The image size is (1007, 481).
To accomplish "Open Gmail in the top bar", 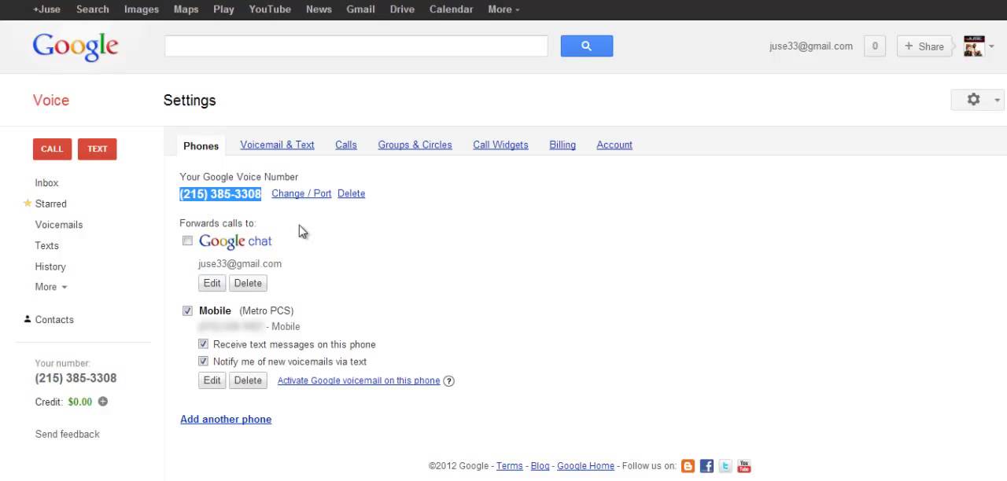I will 360,9.
